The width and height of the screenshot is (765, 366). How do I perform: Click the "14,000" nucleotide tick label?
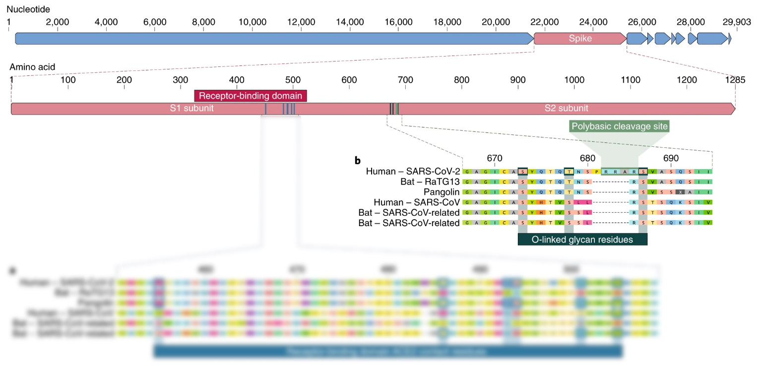click(x=350, y=22)
